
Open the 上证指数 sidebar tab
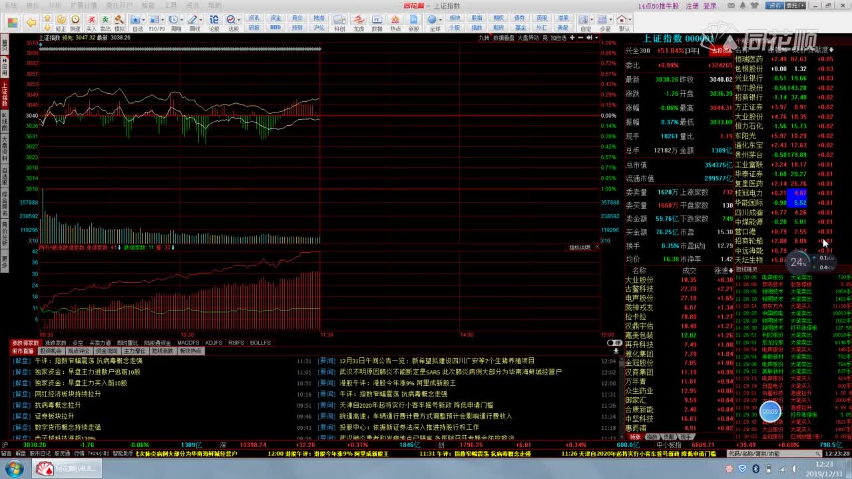click(x=4, y=94)
